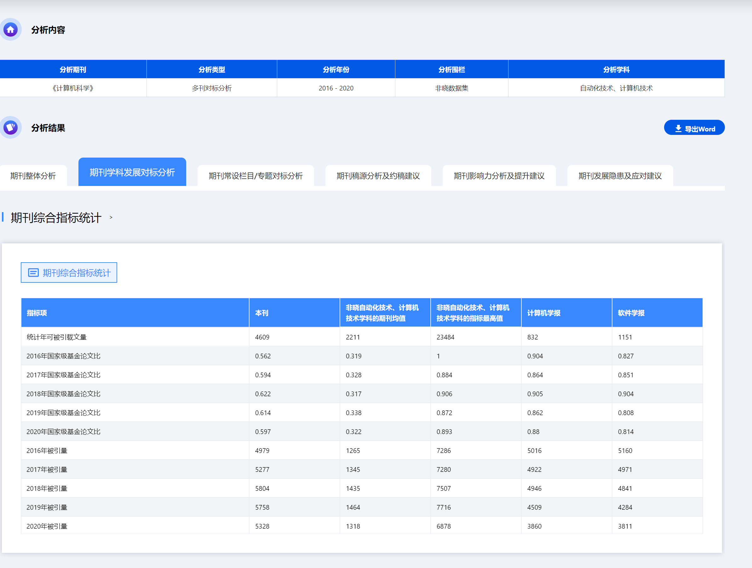Image resolution: width=752 pixels, height=568 pixels.
Task: Click the 2019年国家级基金论文比 row label
Action: pyautogui.click(x=63, y=413)
